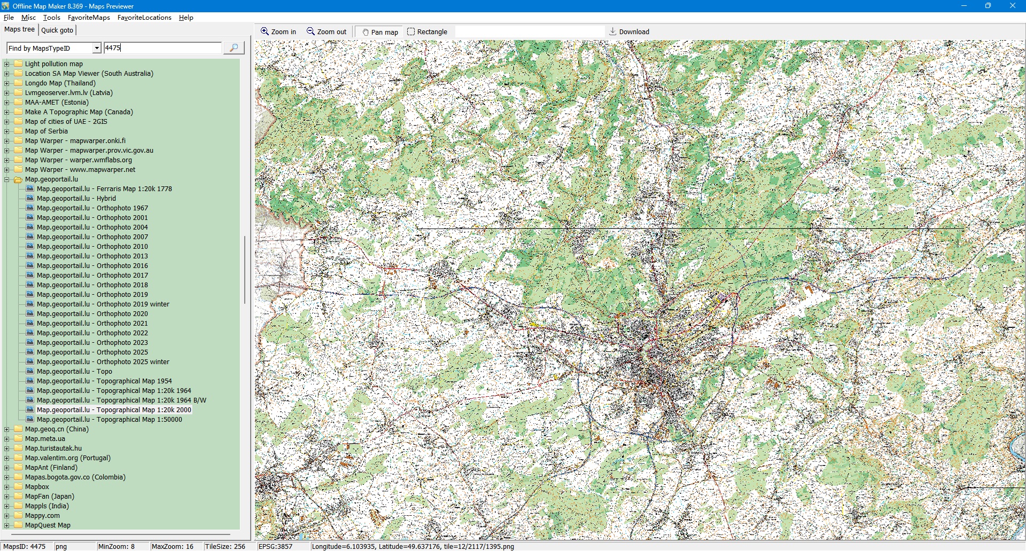This screenshot has width=1026, height=551.
Task: Click the Download arrow icon
Action: (x=613, y=32)
